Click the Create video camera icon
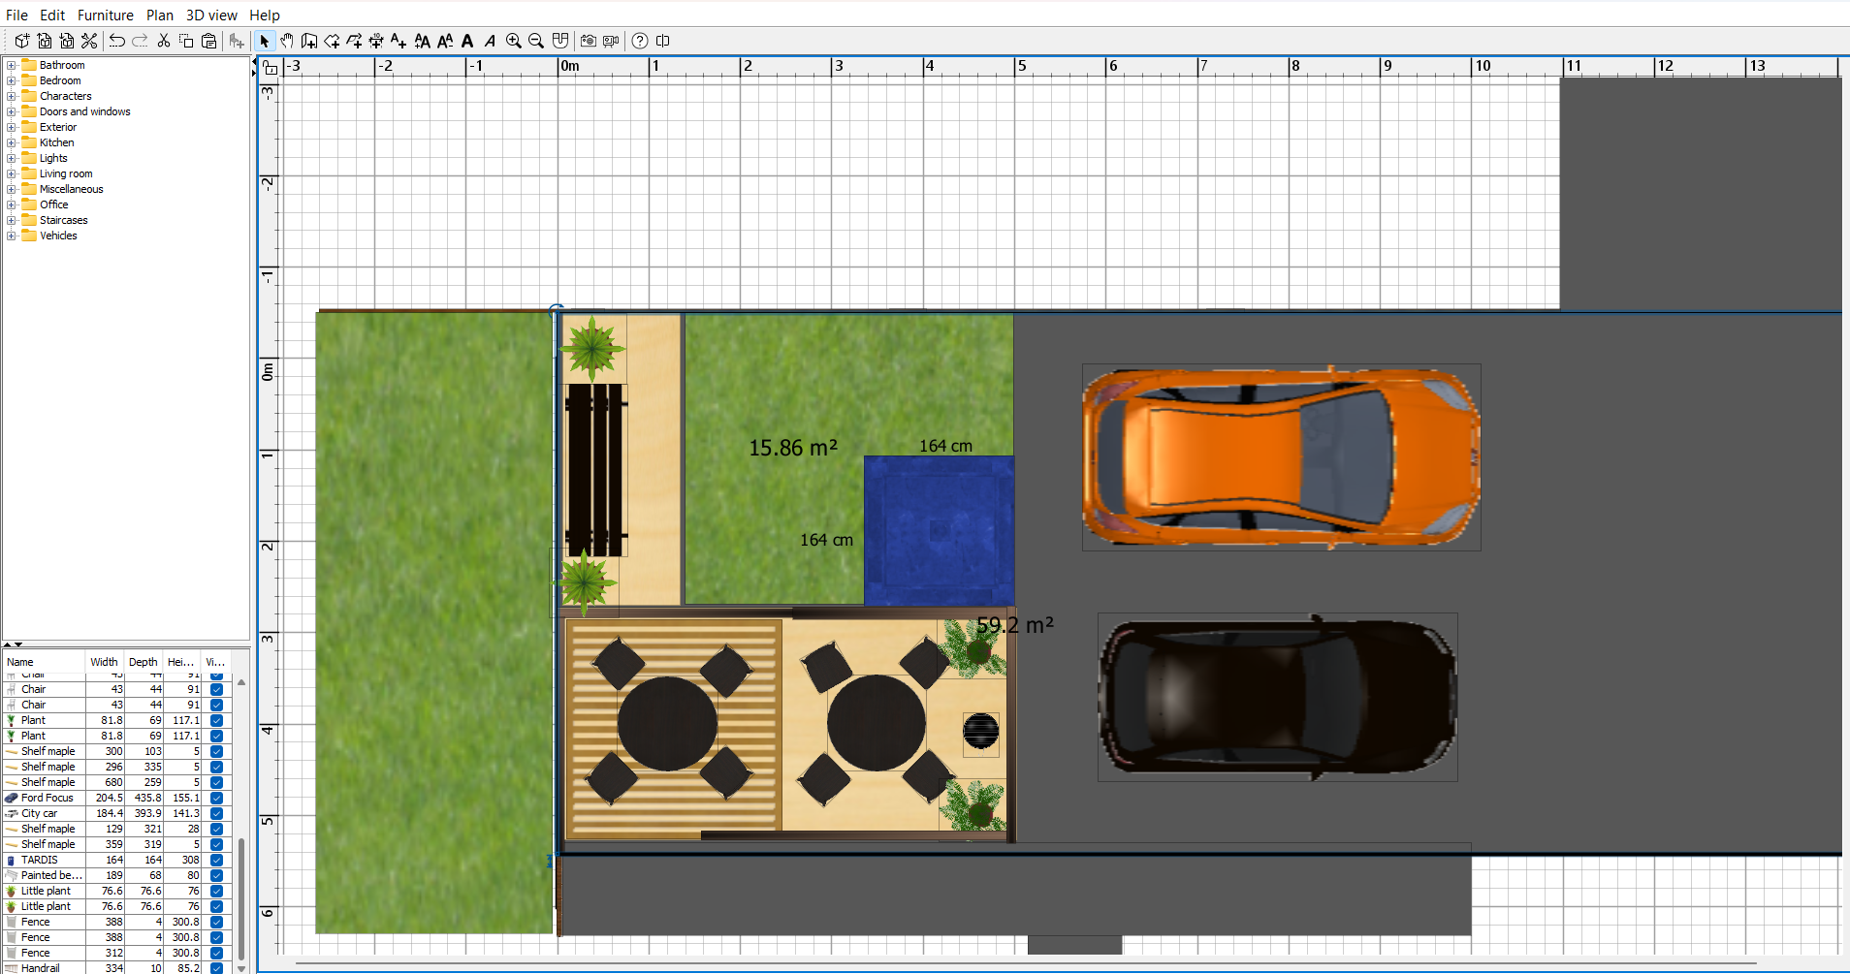The image size is (1850, 974). (611, 41)
